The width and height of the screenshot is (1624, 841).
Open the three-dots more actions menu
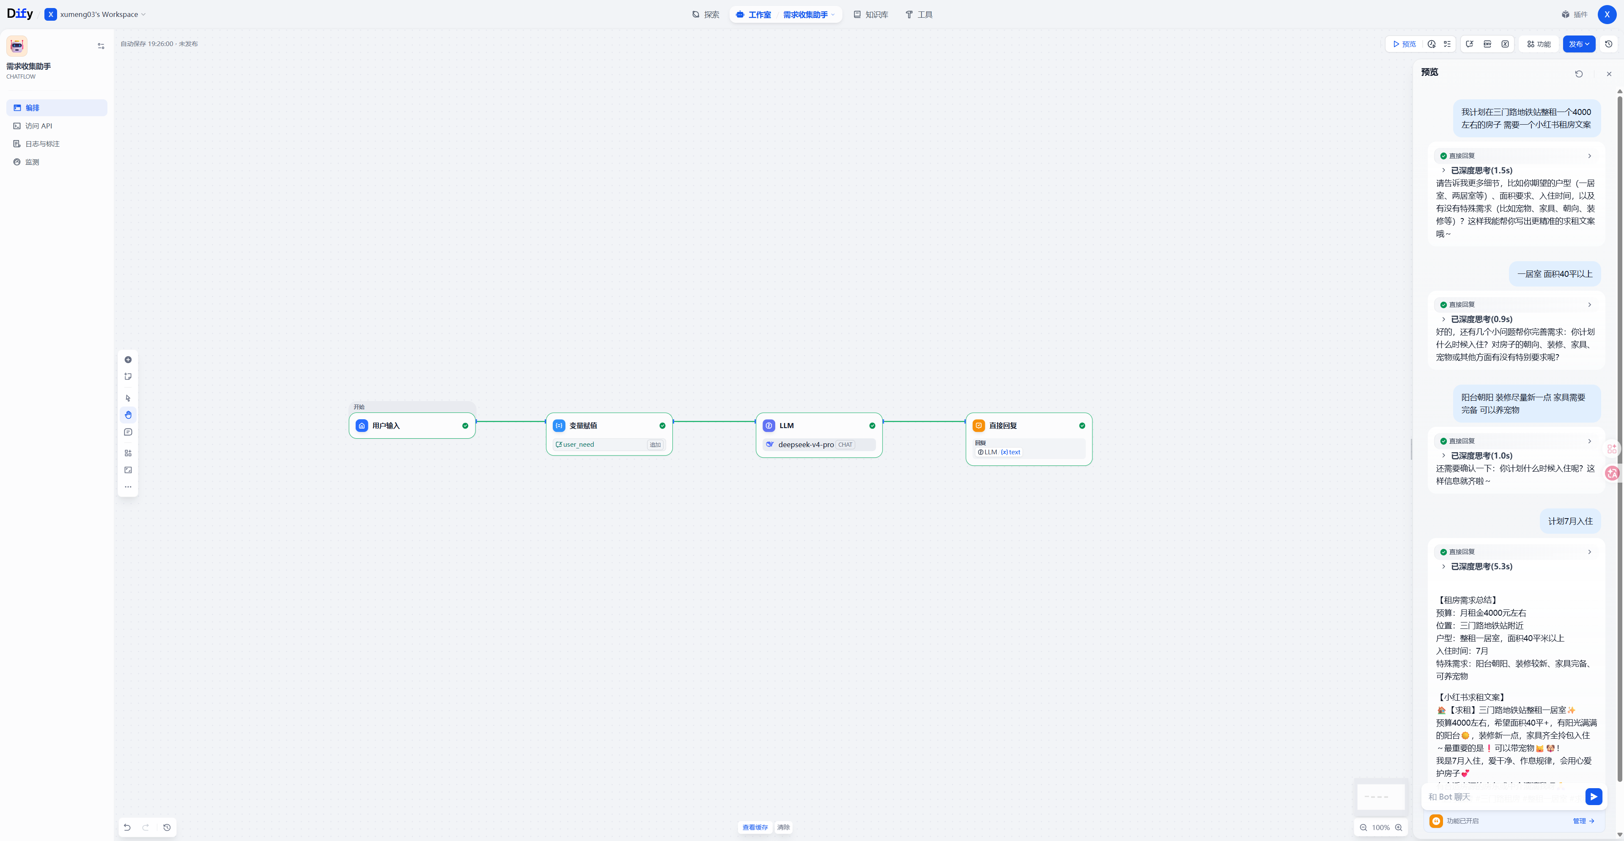point(128,487)
